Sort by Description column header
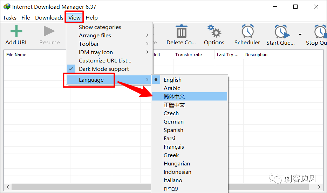Image resolution: width=327 pixels, height=193 pixels. [256, 55]
